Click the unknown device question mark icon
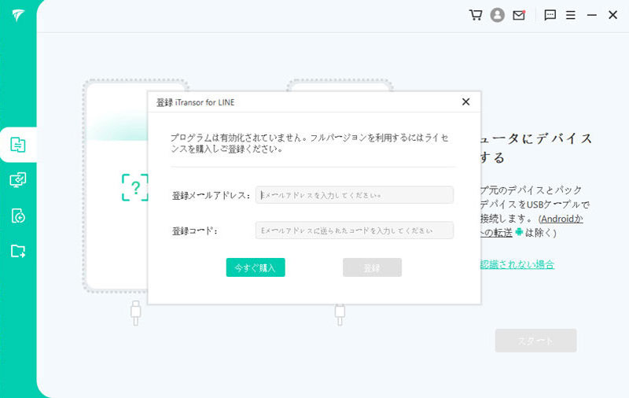Screen dimensions: 629x398 [135, 187]
